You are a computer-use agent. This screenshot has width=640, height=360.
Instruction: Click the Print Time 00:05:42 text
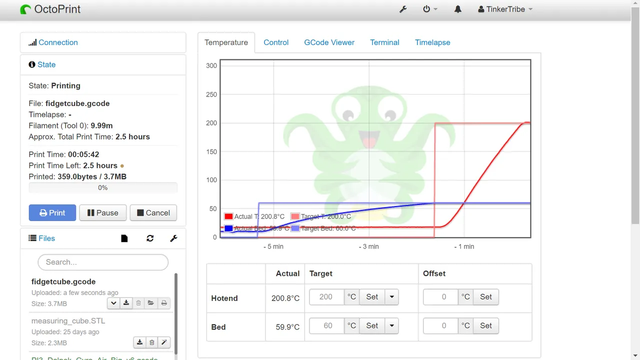[x=63, y=154]
